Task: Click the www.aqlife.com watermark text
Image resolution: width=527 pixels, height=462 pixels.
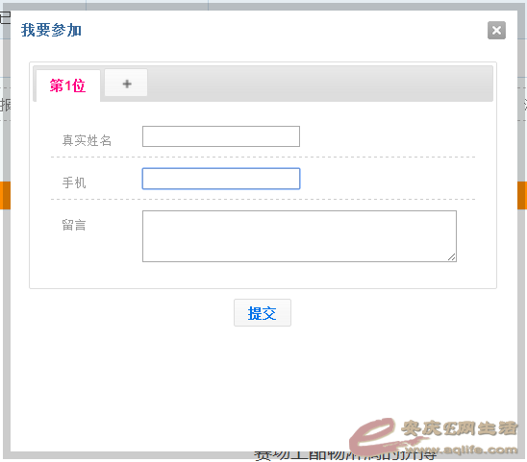Action: 462,450
